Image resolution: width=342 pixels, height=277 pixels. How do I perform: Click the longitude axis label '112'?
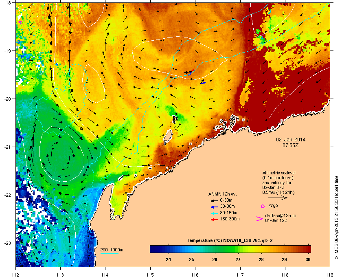tap(16, 275)
